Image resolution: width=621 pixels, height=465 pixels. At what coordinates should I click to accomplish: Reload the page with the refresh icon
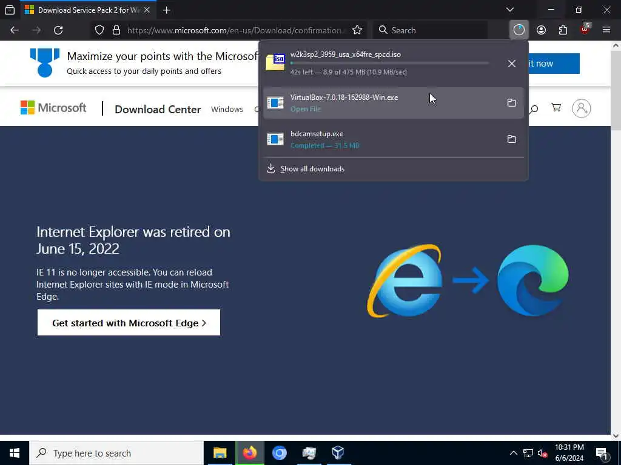(58, 30)
